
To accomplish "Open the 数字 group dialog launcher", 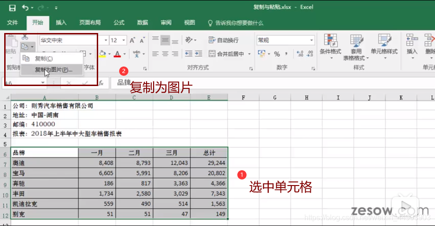I will 313,68.
